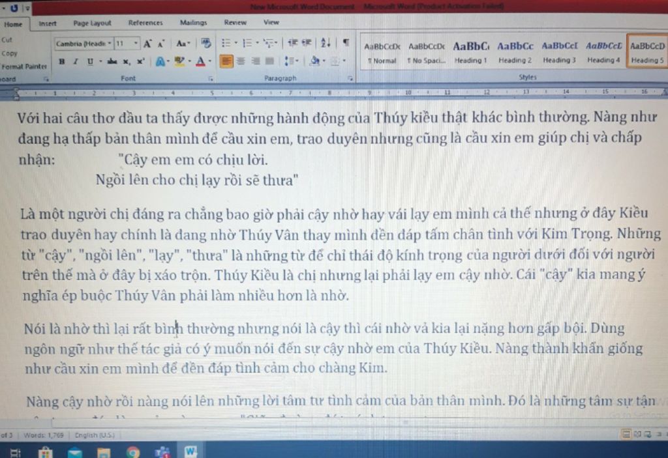
Task: Apply bullet list formatting
Action: (x=226, y=42)
